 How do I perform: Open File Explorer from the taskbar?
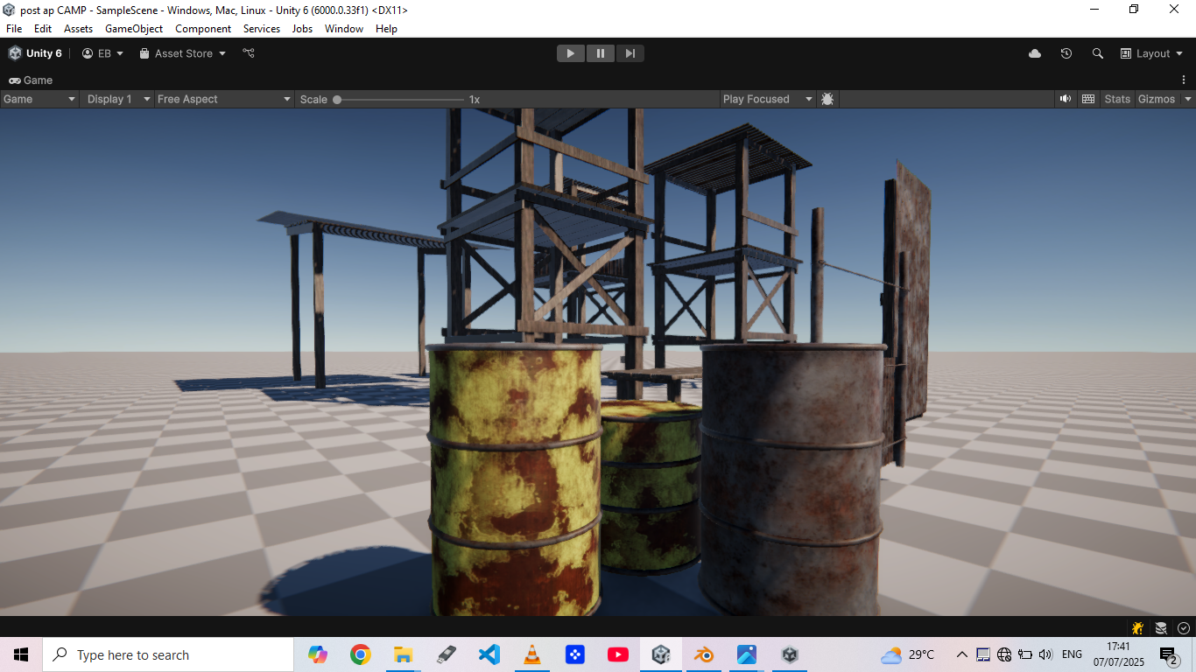tap(403, 654)
